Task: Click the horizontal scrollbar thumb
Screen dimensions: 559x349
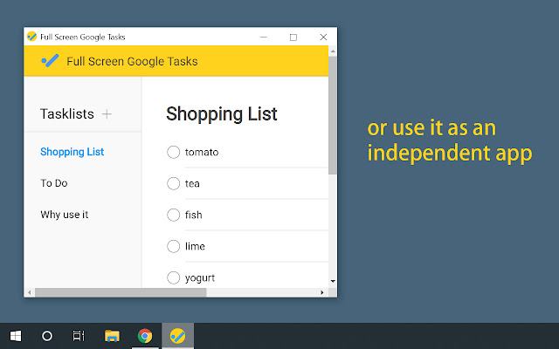Action: pos(121,292)
